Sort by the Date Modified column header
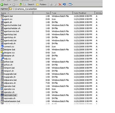The image size is (115, 113). tap(84, 13)
